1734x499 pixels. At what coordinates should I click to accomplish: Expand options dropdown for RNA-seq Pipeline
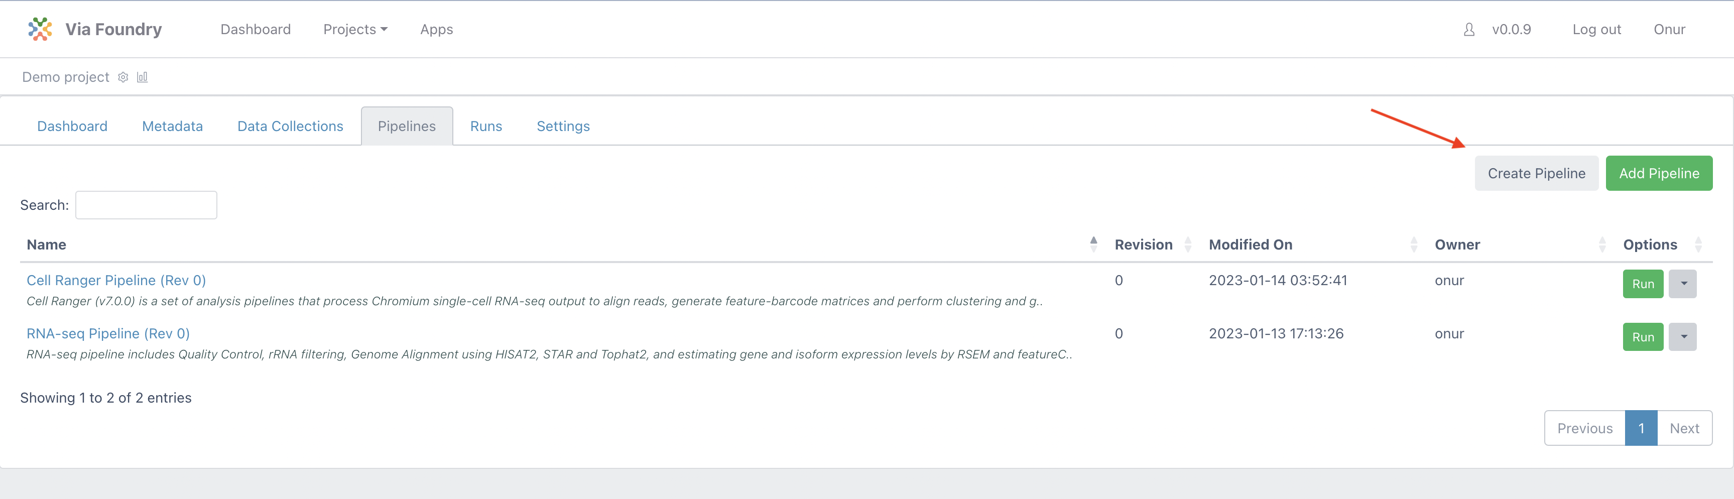coord(1683,337)
